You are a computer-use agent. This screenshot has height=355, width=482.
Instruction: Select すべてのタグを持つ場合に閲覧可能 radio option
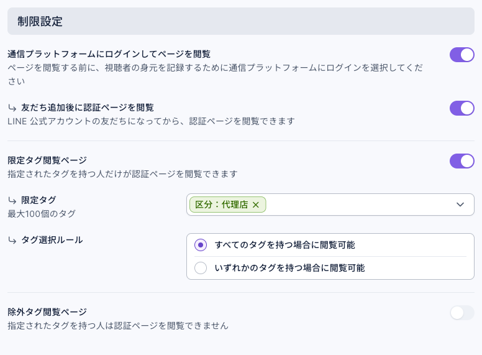[201, 245]
